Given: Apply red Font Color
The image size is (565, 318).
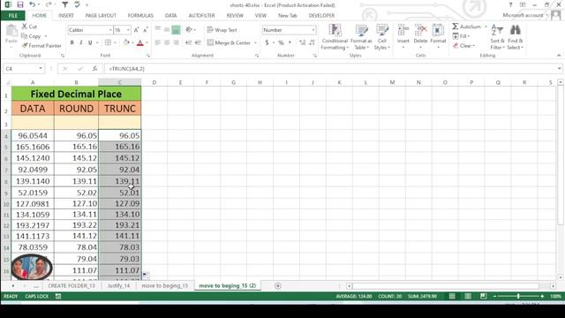Looking at the screenshot, I should [x=140, y=43].
